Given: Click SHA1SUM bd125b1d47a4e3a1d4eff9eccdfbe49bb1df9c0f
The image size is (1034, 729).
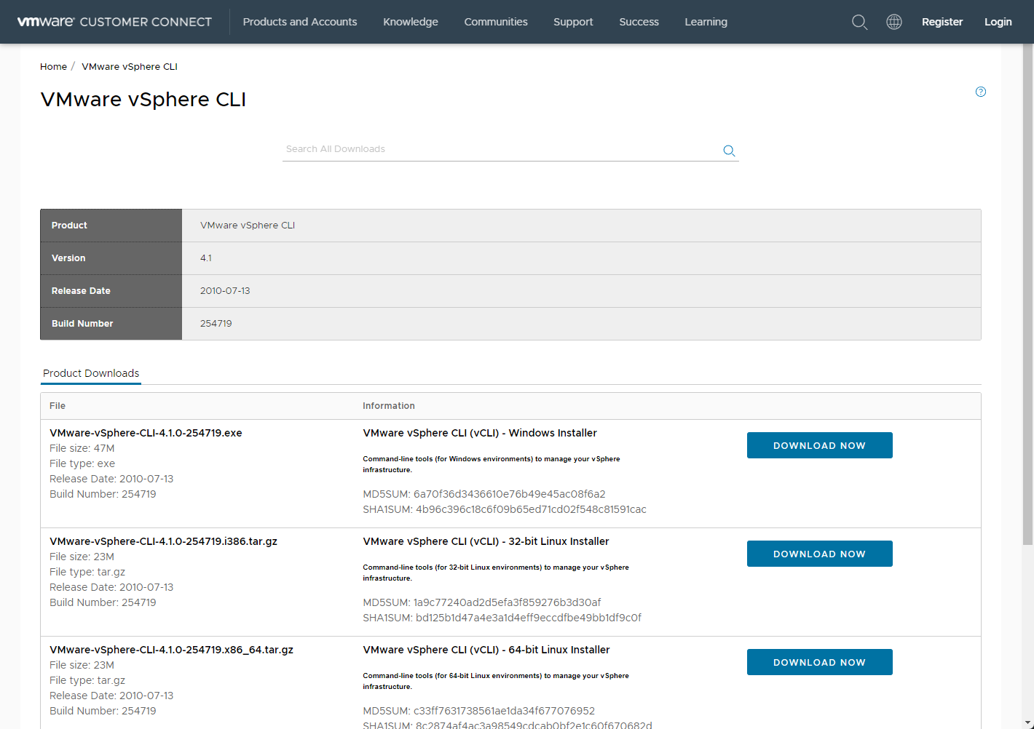Looking at the screenshot, I should click(x=502, y=618).
